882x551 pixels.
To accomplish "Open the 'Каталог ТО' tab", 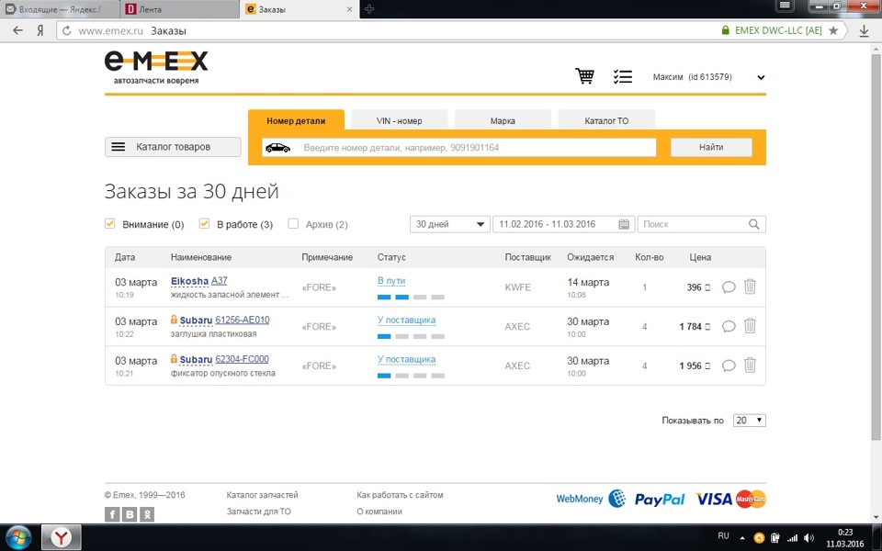I will [606, 119].
